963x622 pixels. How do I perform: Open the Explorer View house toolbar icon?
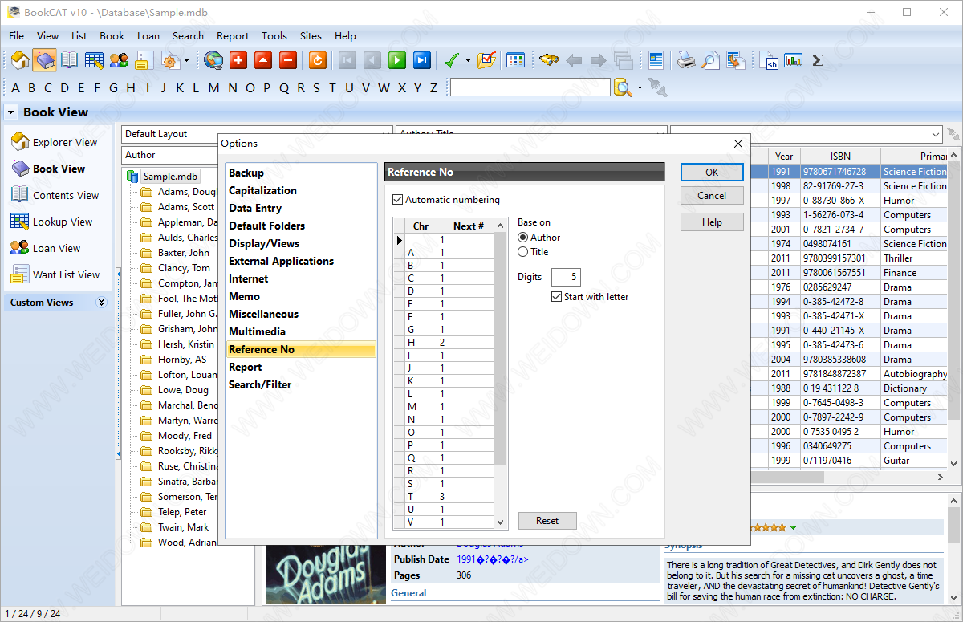click(20, 60)
